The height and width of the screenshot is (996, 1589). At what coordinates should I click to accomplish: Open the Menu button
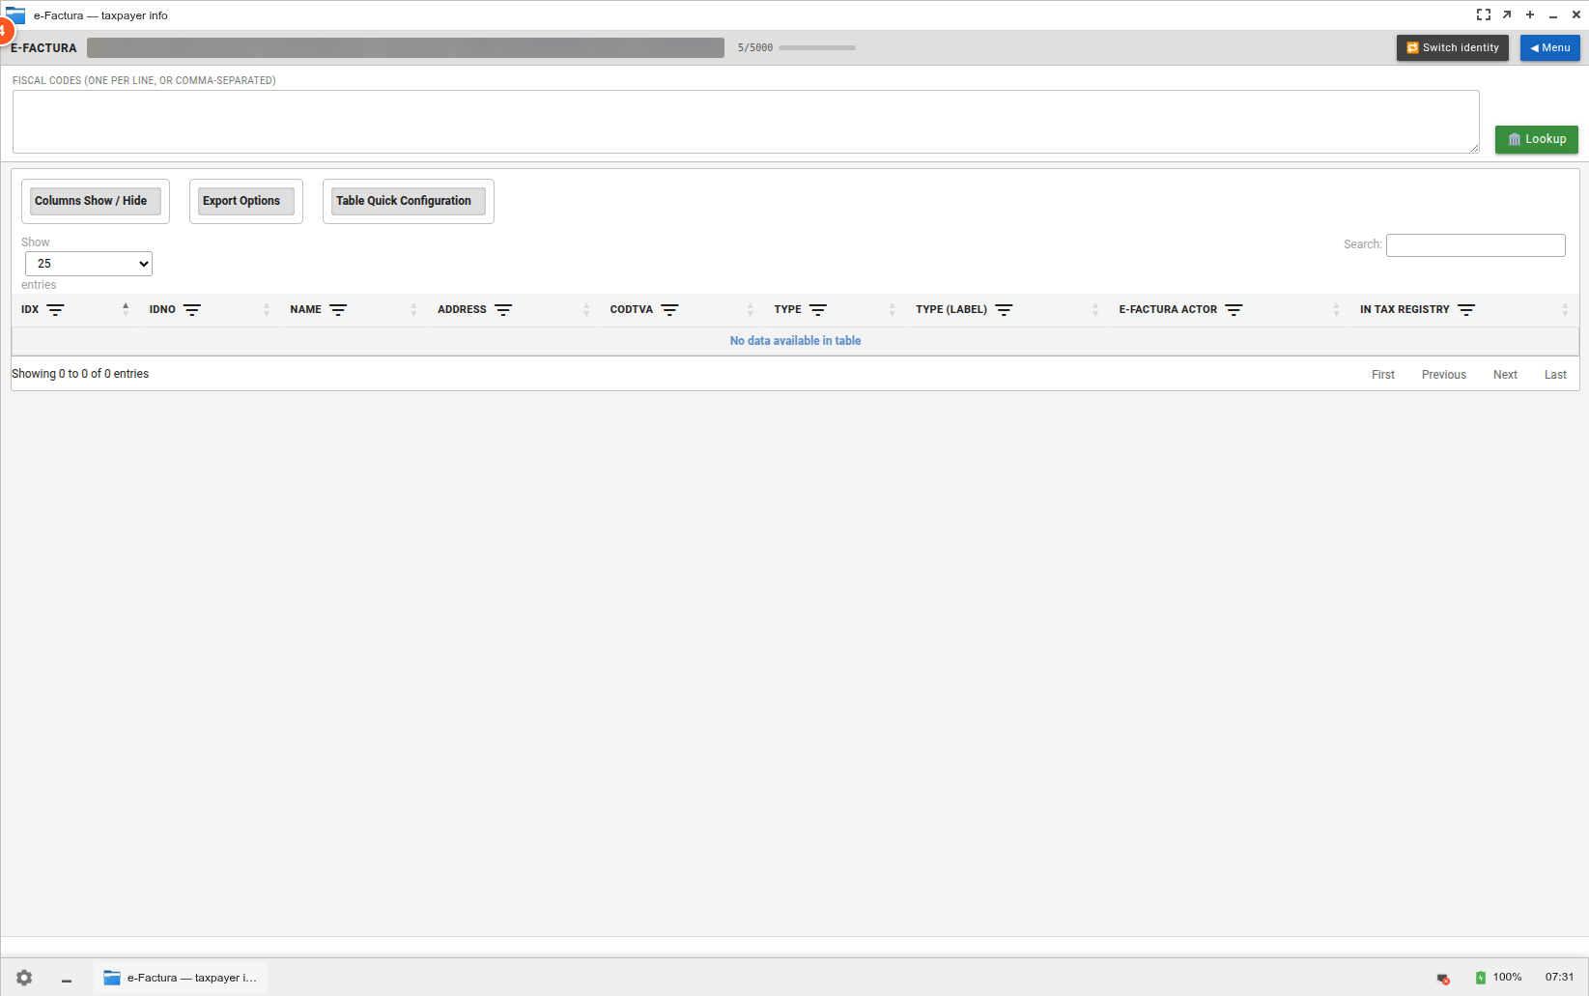1550,48
